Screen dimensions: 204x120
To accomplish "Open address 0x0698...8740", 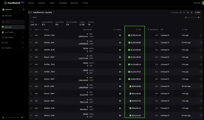I will click(49, 50).
